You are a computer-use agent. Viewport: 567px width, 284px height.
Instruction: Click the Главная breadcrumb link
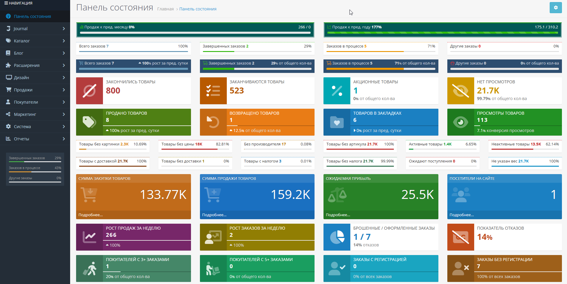click(x=165, y=9)
